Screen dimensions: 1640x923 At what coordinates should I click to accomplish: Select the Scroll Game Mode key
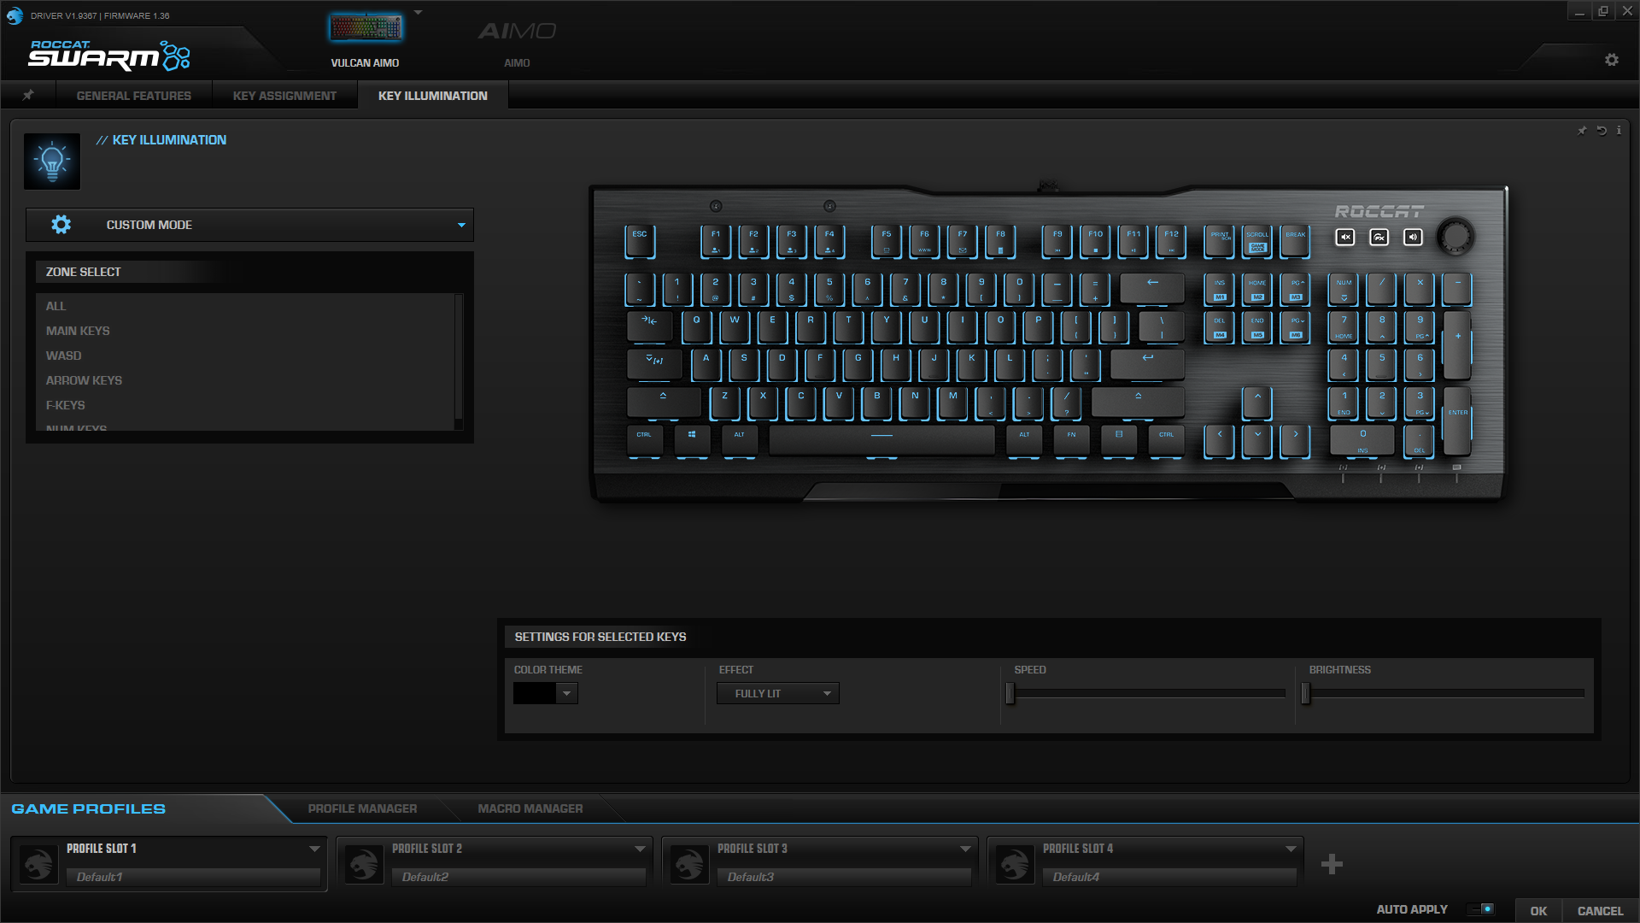[x=1257, y=241]
